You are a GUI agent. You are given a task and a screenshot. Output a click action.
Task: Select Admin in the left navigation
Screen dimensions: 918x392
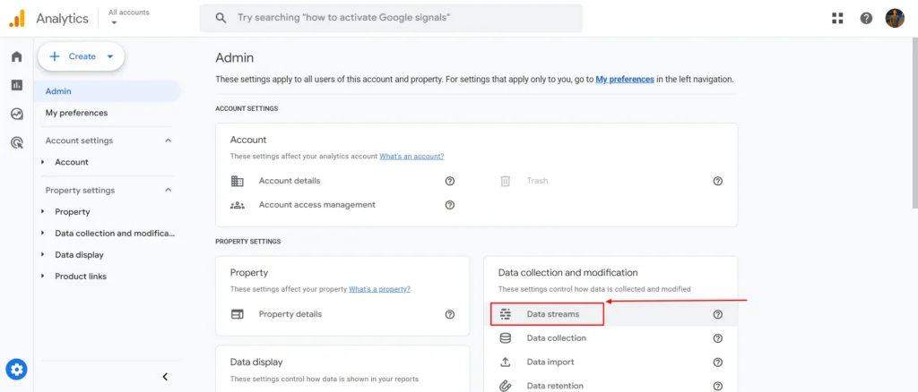point(108,91)
